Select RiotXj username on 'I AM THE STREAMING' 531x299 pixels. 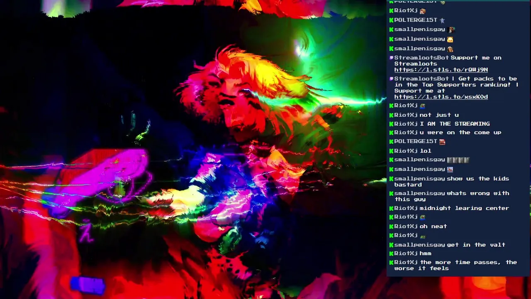(406, 124)
